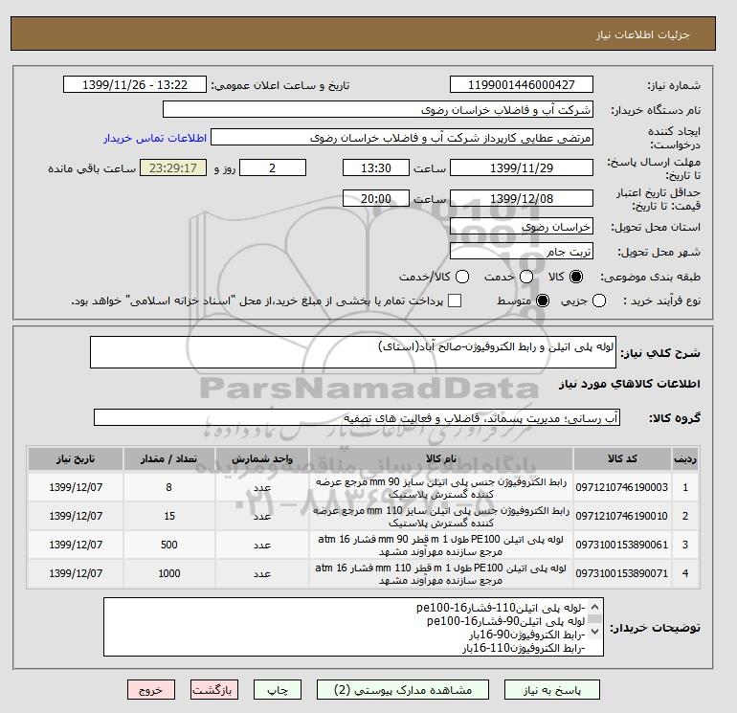Click row 4 polyethylene pipe 110 mm name
Screen dimensions: 737x713
tap(441, 574)
